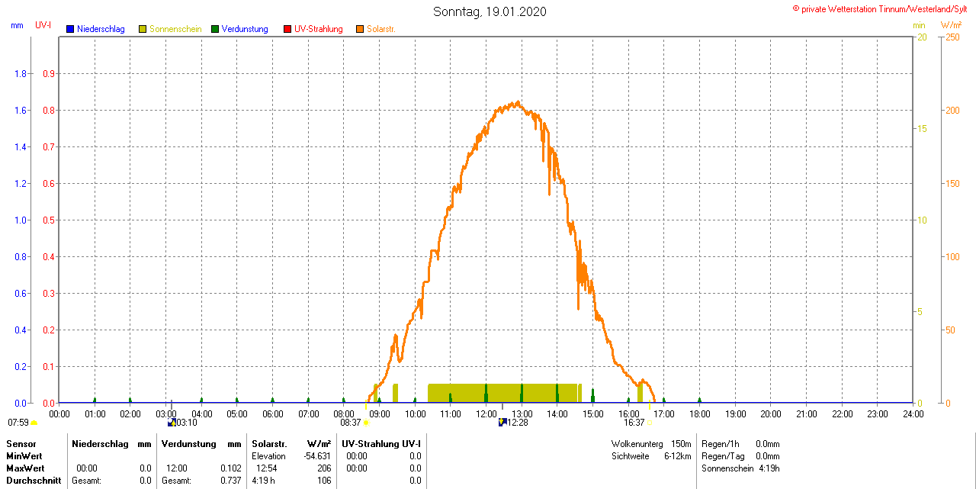Select the Sonnenschein legend label
The image size is (976, 489).
(175, 29)
